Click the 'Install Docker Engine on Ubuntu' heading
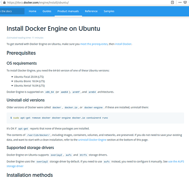189x179 pixels. pyautogui.click(x=53, y=29)
